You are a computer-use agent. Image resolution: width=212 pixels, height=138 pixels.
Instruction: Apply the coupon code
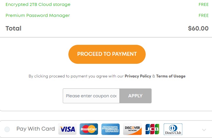135,96
